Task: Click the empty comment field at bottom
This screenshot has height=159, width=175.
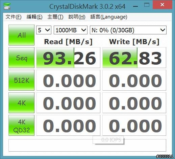Action: (x=87, y=145)
